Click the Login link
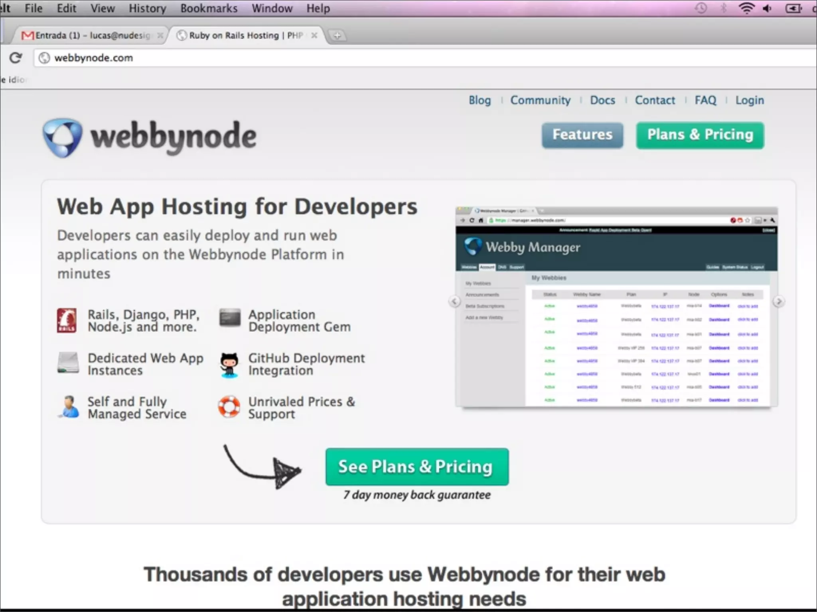Screen dimensions: 817x612 tap(750, 100)
